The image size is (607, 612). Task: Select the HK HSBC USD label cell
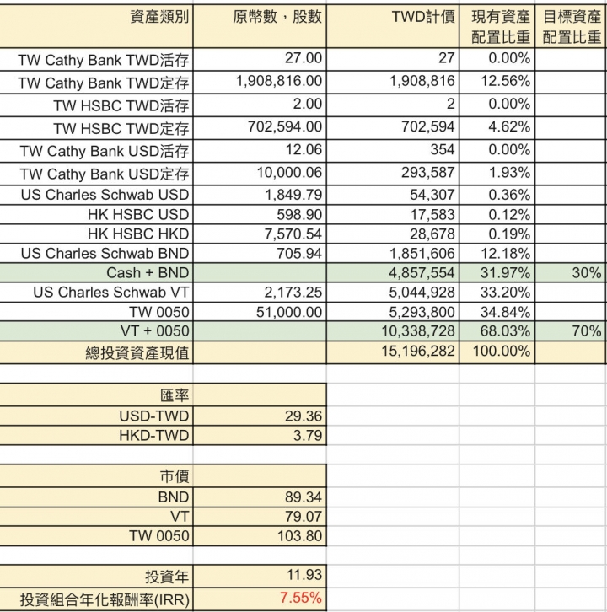(x=96, y=214)
